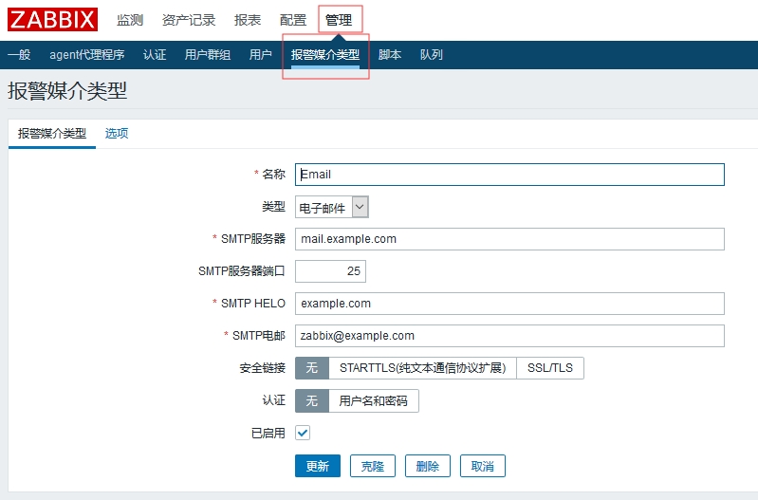
Task: Go to 报警媒介类型 submenu
Action: (x=325, y=55)
